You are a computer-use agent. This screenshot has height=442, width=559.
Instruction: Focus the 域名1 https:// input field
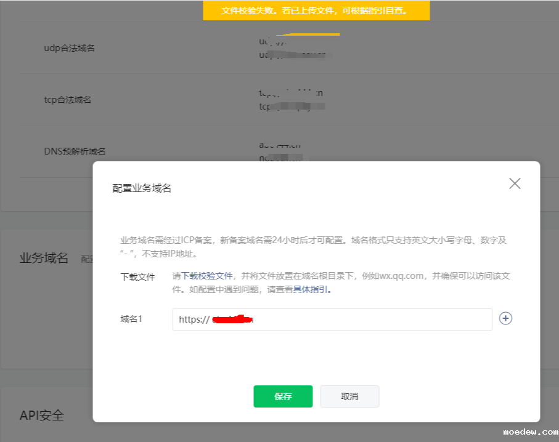coord(332,319)
